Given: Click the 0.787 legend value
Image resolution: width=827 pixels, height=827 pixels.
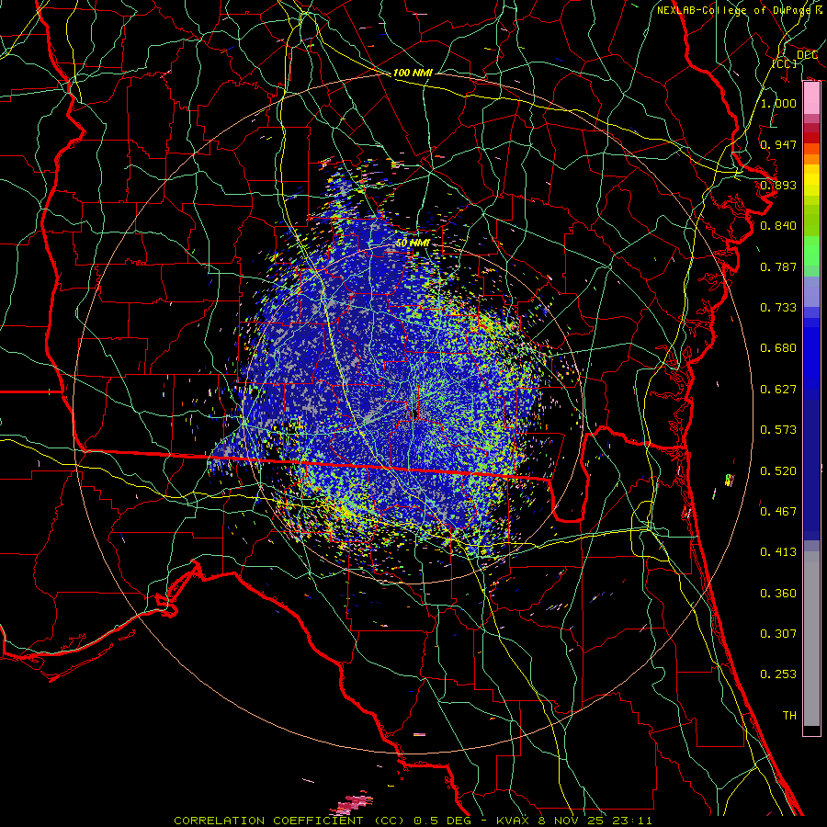Looking at the screenshot, I should pos(778,266).
